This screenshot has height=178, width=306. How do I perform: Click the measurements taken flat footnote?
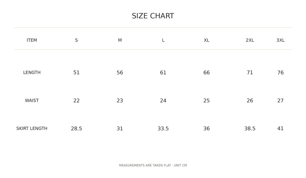click(153, 165)
